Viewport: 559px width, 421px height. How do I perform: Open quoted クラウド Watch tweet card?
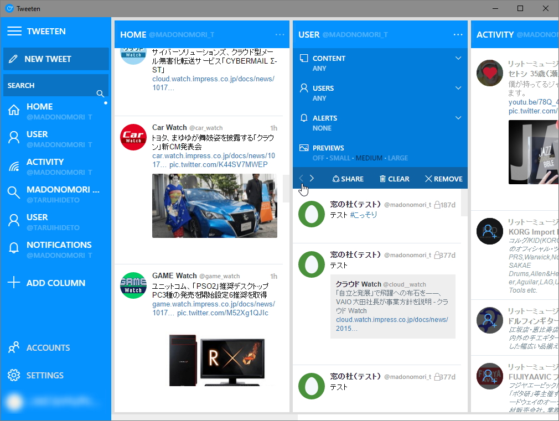[x=393, y=306]
